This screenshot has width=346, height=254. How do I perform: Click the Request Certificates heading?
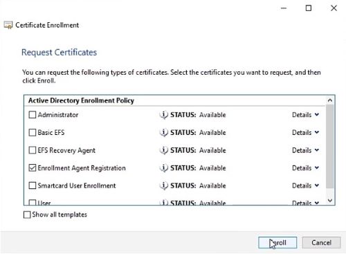(x=59, y=53)
